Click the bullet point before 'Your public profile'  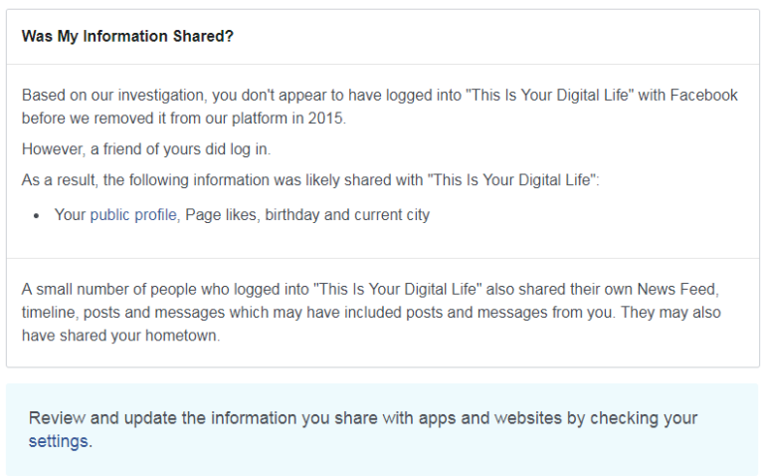[36, 216]
